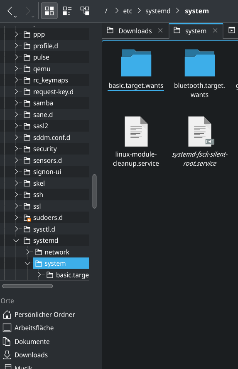Click root '/' in the breadcrumb

click(106, 11)
